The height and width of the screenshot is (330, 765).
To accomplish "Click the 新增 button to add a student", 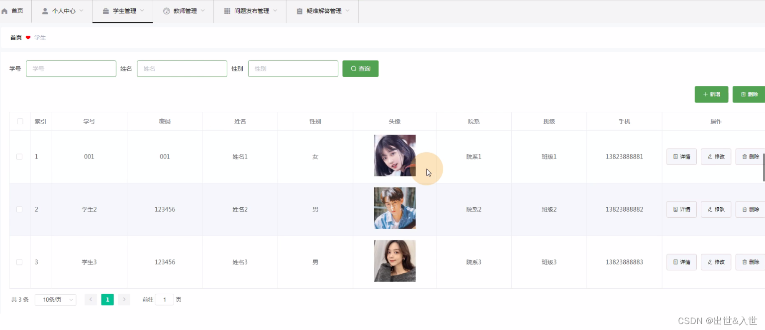I will coord(711,94).
